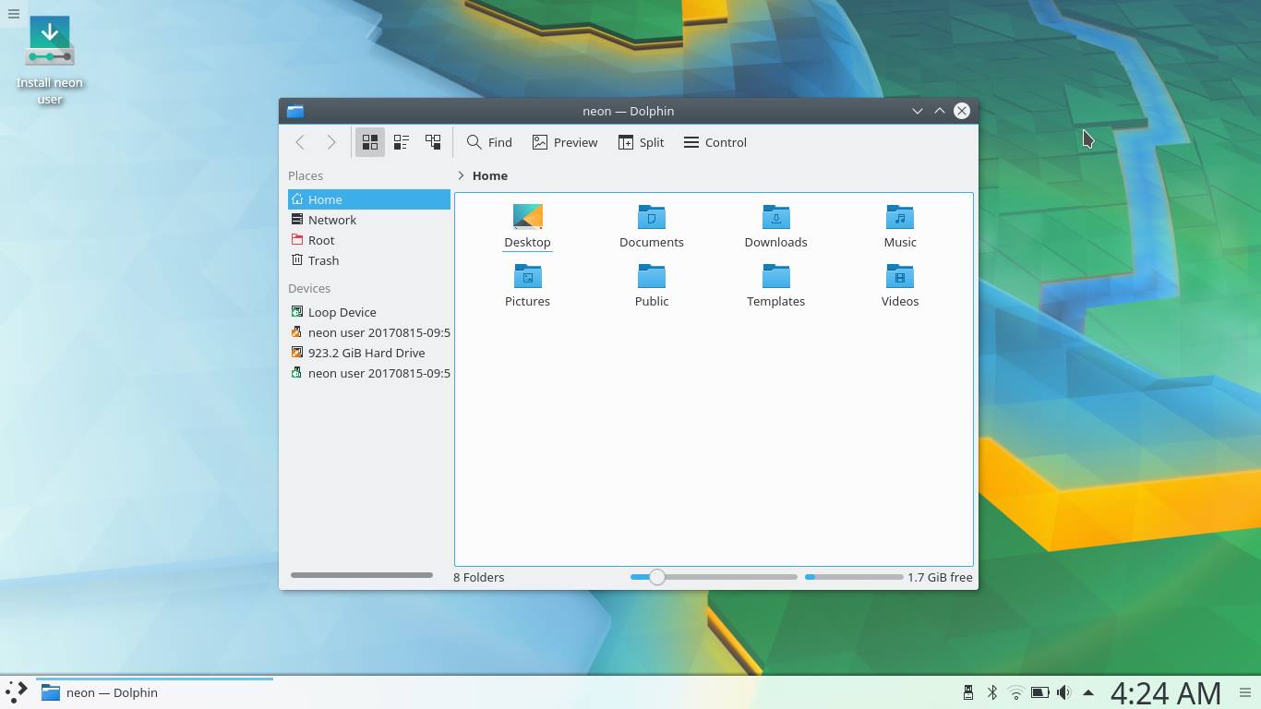The height and width of the screenshot is (709, 1261).
Task: Open the Find search tool
Action: click(x=489, y=142)
